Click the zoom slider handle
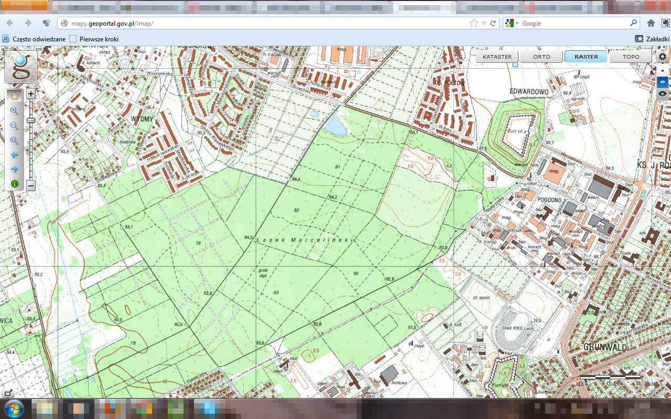The height and width of the screenshot is (419, 671). (x=31, y=120)
